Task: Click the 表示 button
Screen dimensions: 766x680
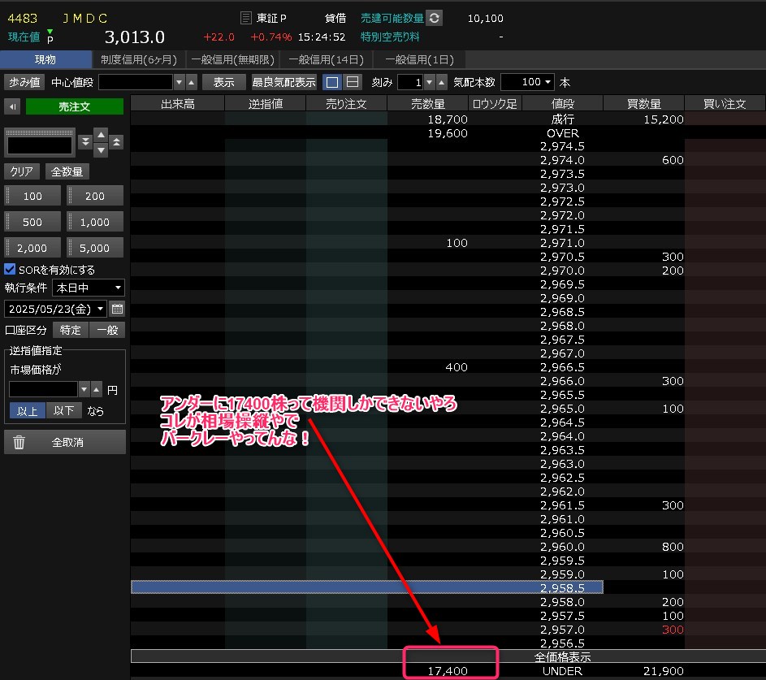Action: coord(223,82)
